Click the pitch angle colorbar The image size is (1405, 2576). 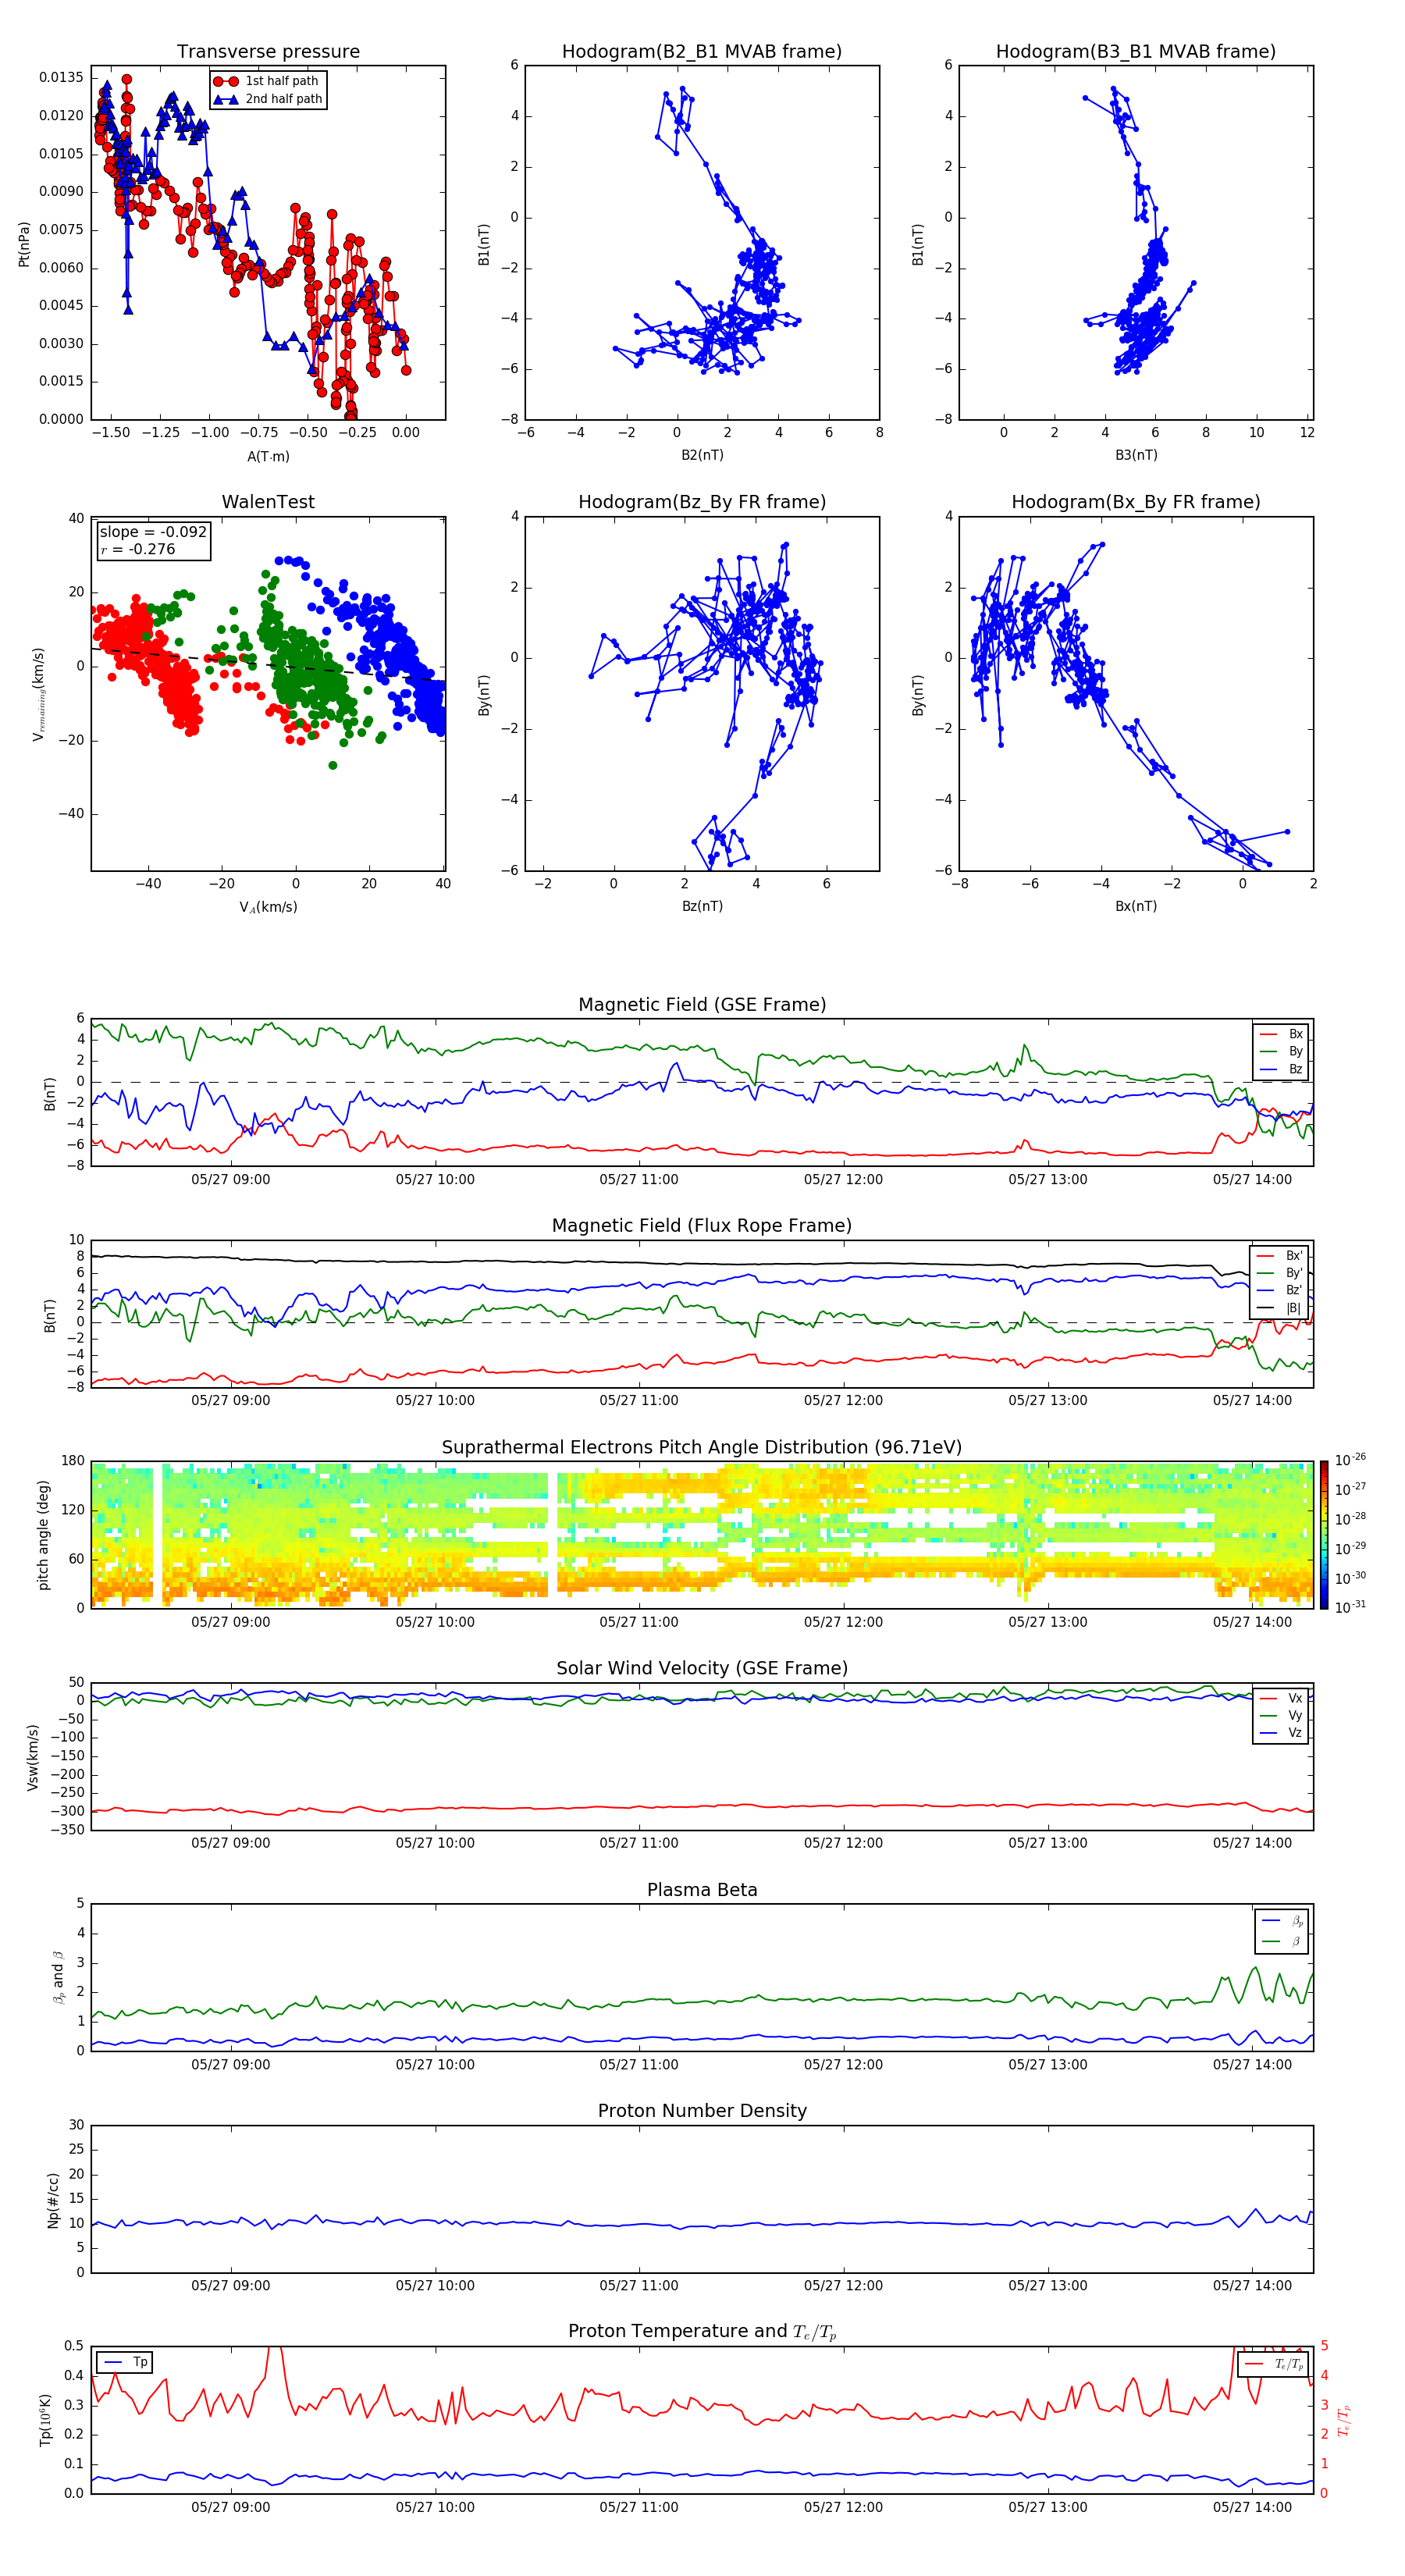click(1324, 1535)
